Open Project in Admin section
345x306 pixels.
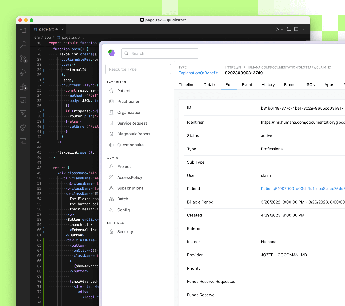(x=124, y=166)
